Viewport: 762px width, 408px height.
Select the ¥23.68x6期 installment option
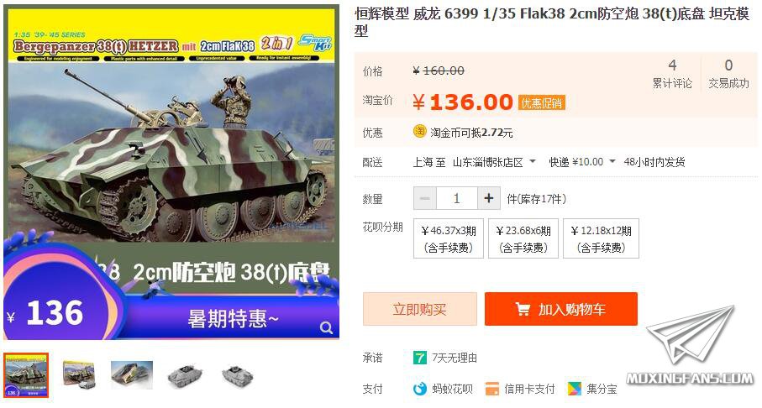coord(523,238)
